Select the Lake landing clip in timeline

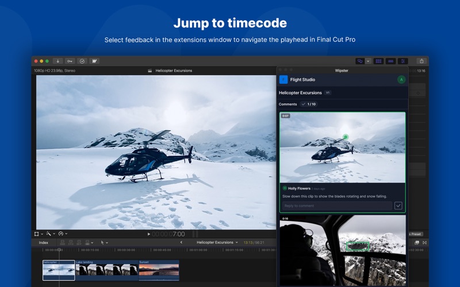107,270
